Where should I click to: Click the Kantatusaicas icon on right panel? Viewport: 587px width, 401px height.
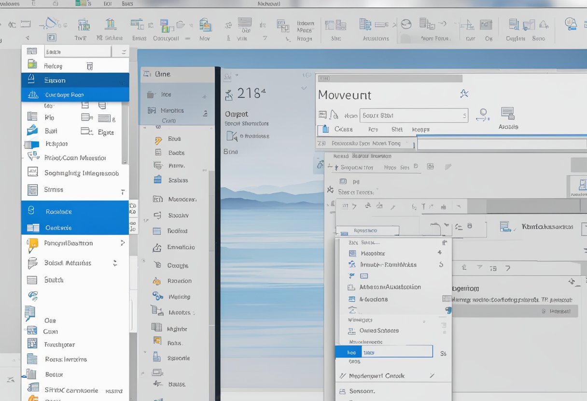pos(505,227)
